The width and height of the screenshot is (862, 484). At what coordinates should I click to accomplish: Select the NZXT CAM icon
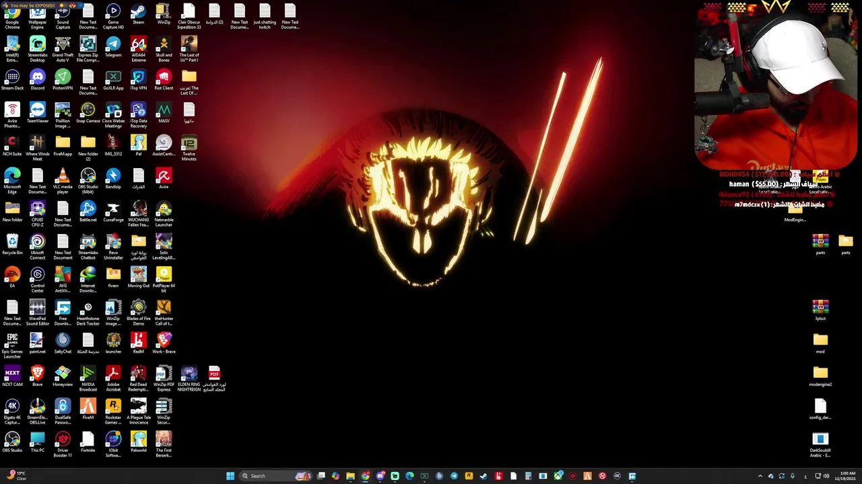click(x=12, y=377)
